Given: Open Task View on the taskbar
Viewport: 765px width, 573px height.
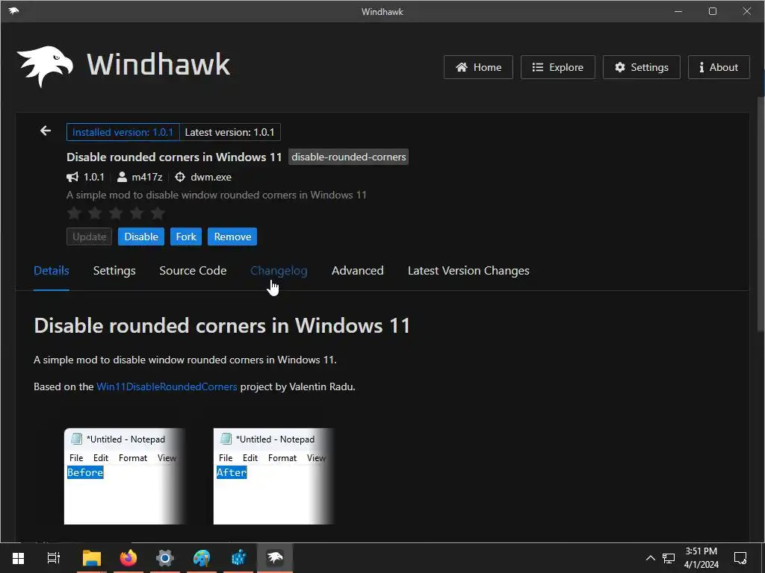Looking at the screenshot, I should coord(54,558).
